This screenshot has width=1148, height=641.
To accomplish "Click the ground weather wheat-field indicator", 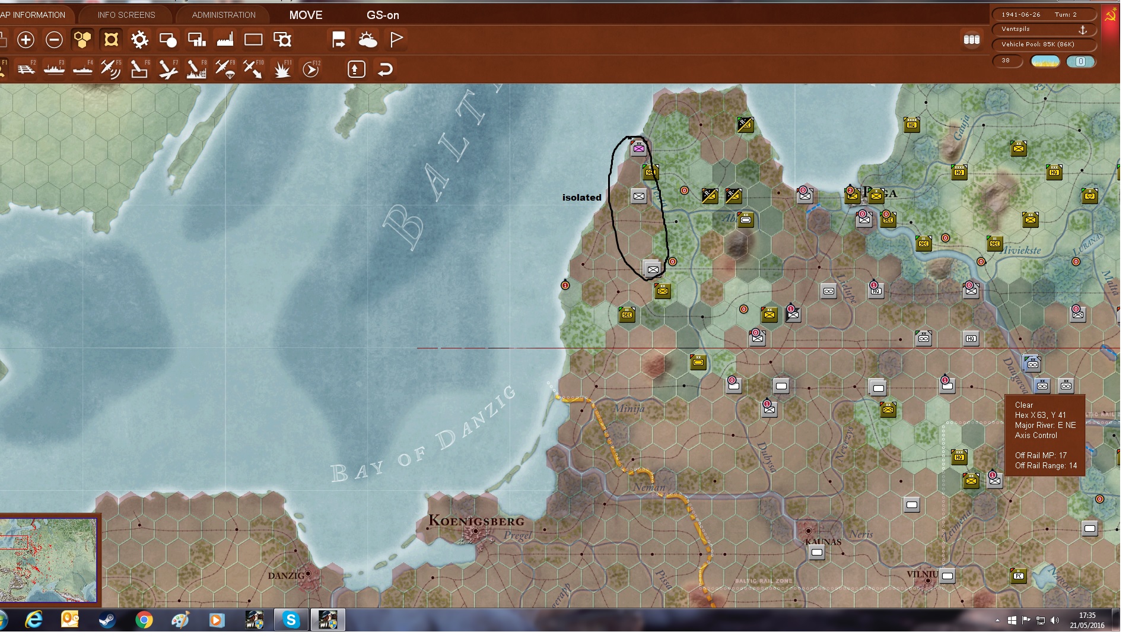I will click(x=1045, y=61).
